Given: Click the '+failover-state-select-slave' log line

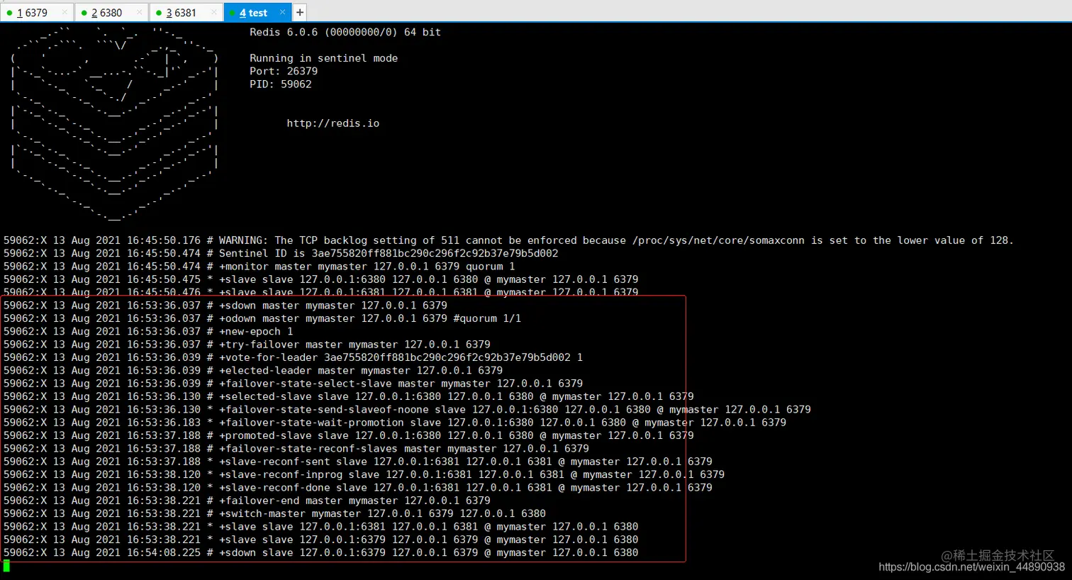Looking at the screenshot, I should [x=293, y=384].
